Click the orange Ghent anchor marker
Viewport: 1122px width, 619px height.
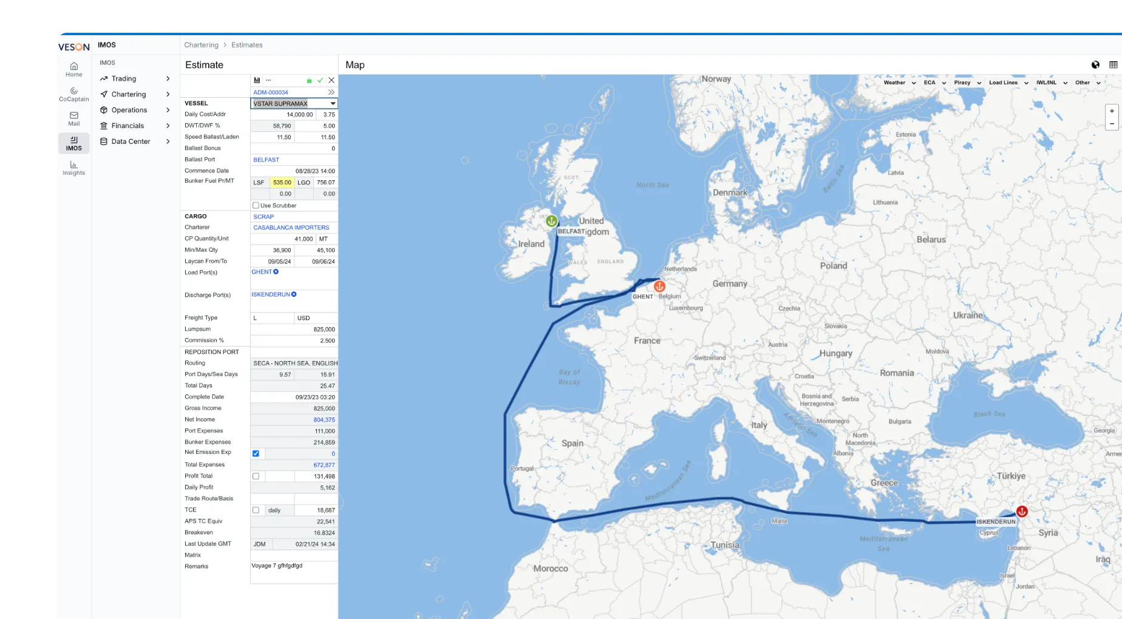tap(659, 286)
